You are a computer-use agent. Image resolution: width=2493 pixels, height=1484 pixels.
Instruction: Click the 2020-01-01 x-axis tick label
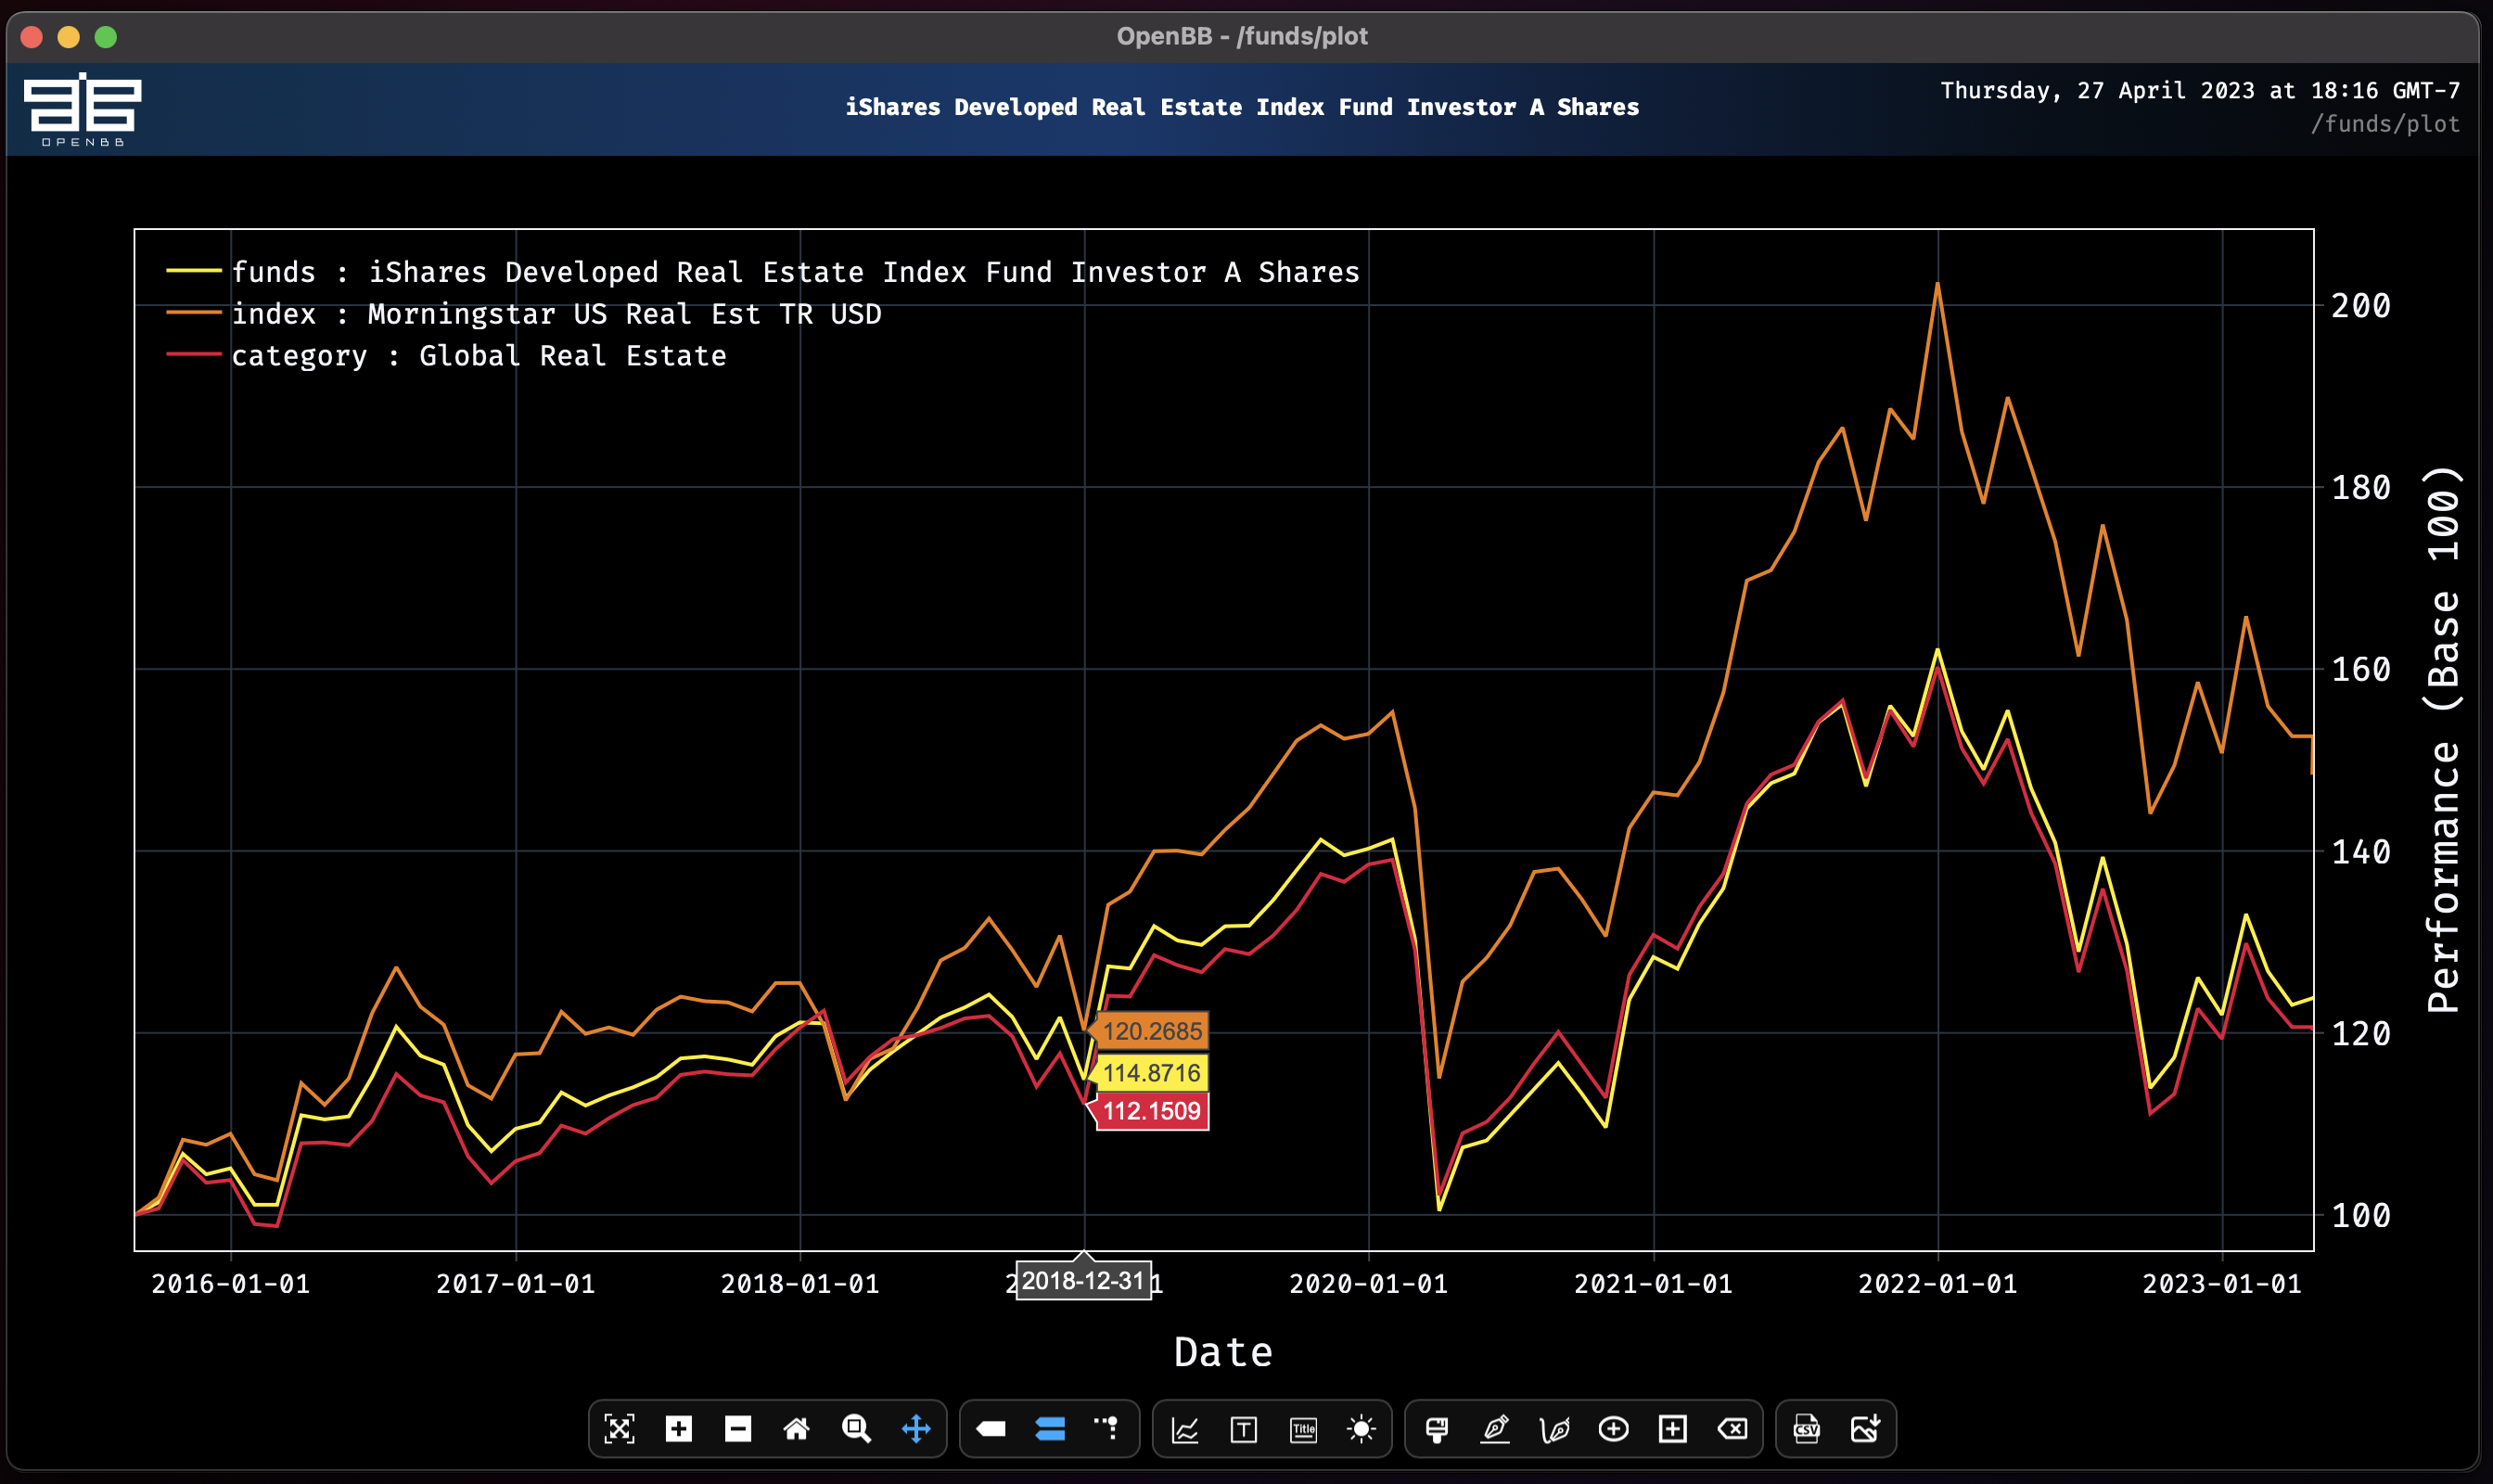(1368, 1284)
